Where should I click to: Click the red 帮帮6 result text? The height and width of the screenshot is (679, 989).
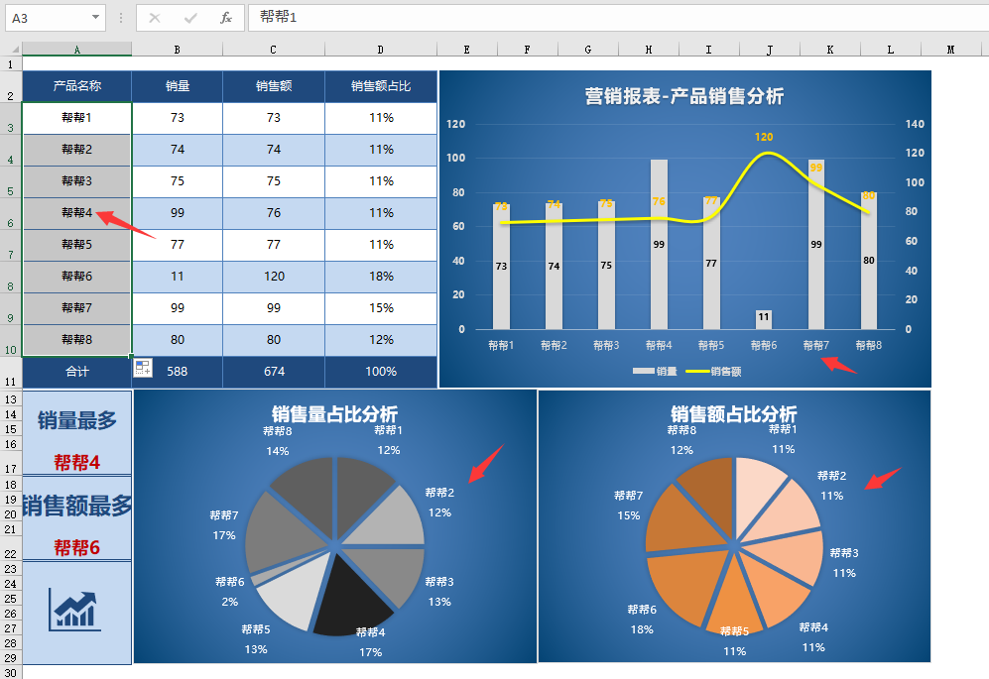pos(77,548)
